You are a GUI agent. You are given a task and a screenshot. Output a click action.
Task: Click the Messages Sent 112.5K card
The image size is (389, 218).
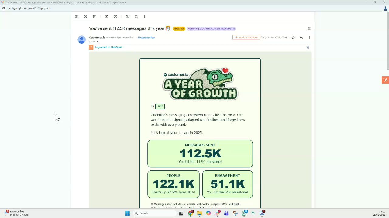click(200, 154)
